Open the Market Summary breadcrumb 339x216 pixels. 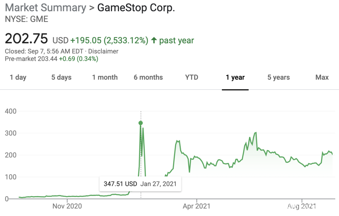tap(46, 8)
